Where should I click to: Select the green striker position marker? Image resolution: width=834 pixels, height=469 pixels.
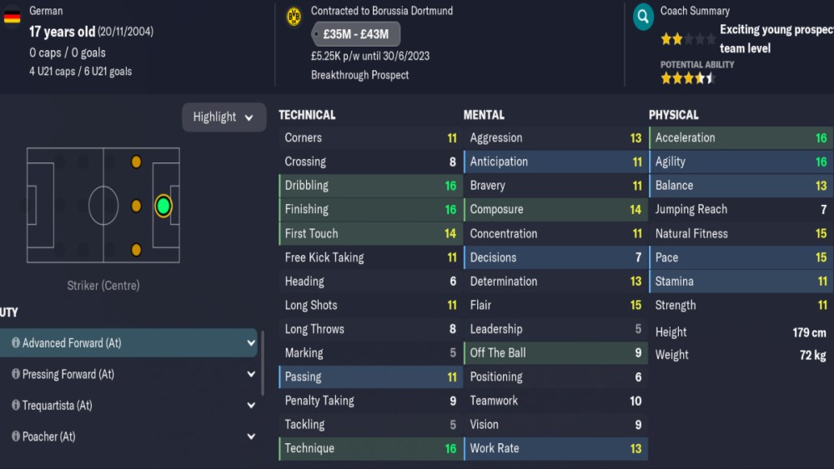pyautogui.click(x=163, y=206)
